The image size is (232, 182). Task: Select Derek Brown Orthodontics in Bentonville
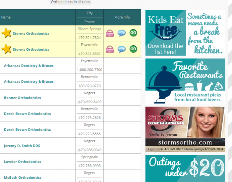click(x=27, y=114)
